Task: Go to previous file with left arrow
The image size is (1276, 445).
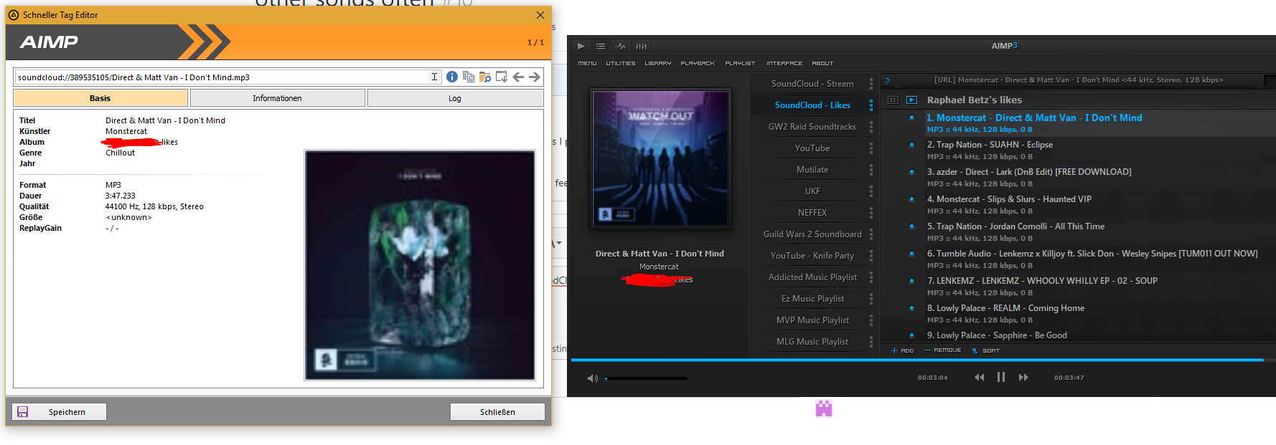Action: pyautogui.click(x=518, y=77)
